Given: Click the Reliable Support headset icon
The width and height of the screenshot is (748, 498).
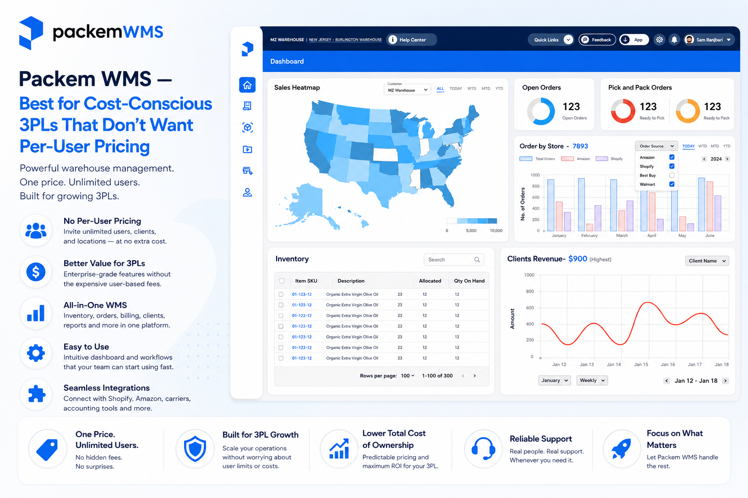Looking at the screenshot, I should [484, 448].
